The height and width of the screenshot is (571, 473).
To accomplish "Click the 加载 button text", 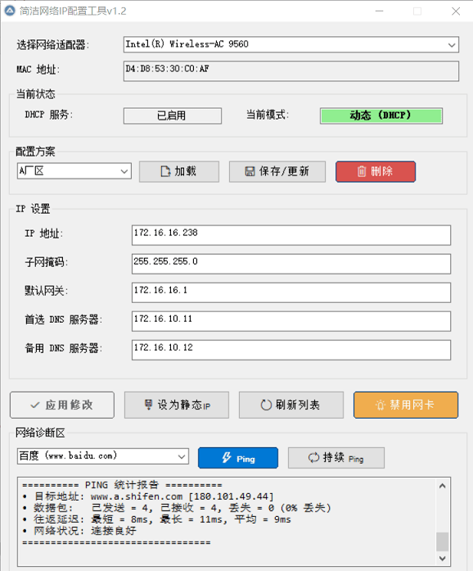I will coord(186,171).
